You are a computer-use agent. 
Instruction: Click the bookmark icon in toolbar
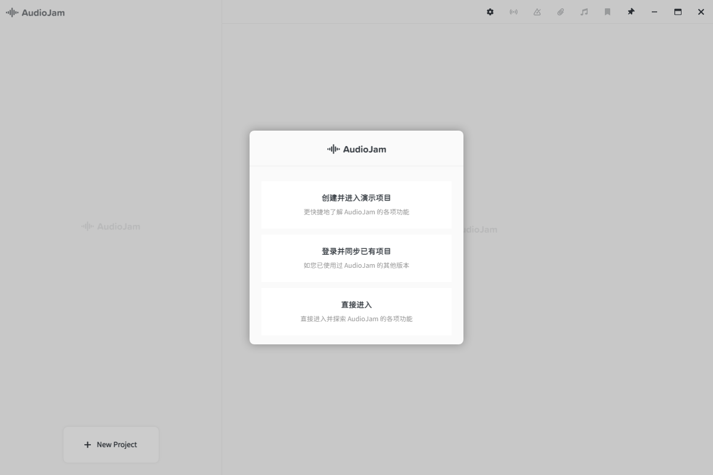tap(607, 12)
